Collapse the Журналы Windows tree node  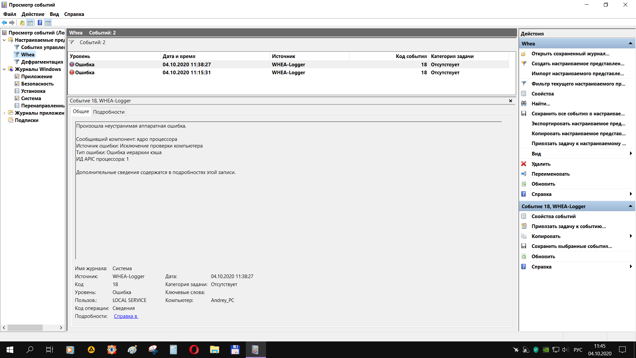(x=4, y=69)
